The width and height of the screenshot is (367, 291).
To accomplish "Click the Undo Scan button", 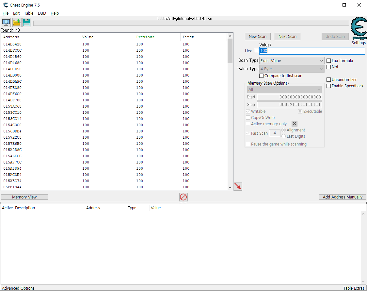I will point(335,37).
